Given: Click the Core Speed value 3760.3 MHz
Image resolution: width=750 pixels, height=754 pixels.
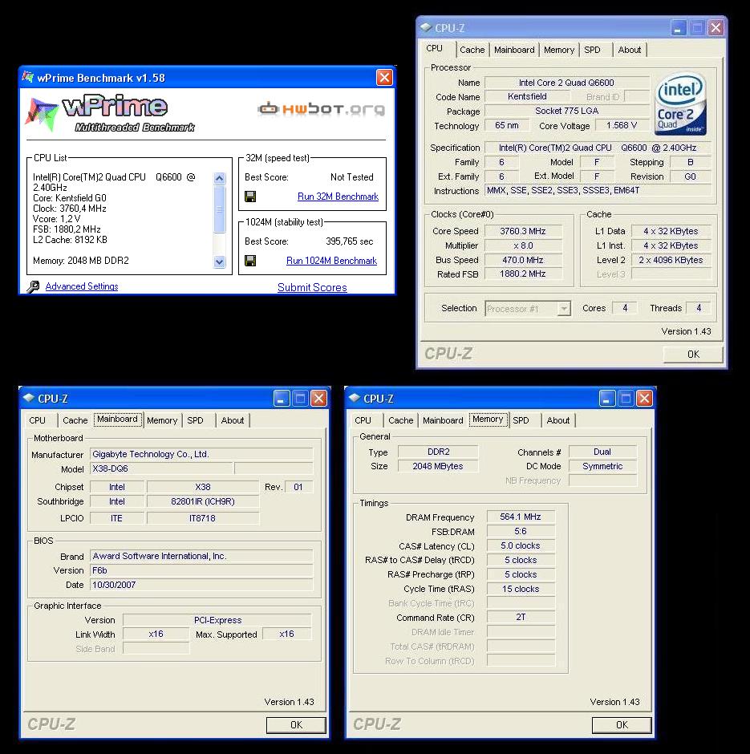Looking at the screenshot, I should [523, 231].
